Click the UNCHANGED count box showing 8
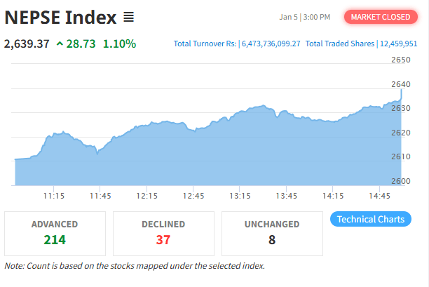Image resolution: width=429 pixels, height=287 pixels. [272, 233]
